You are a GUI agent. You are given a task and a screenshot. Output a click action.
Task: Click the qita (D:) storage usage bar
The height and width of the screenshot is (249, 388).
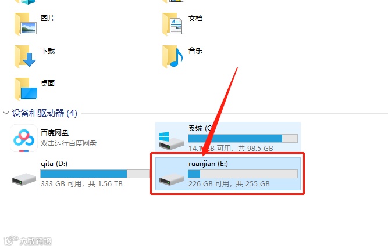point(95,174)
